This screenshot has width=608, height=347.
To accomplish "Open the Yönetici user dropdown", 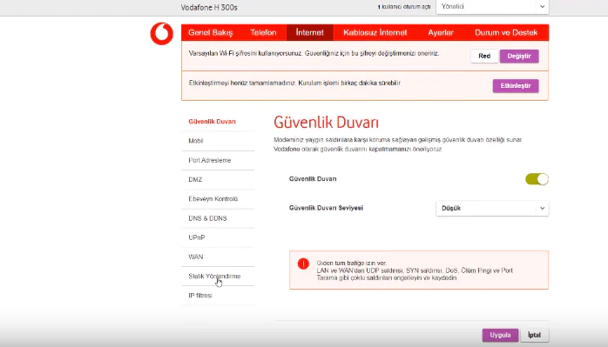I will point(492,7).
